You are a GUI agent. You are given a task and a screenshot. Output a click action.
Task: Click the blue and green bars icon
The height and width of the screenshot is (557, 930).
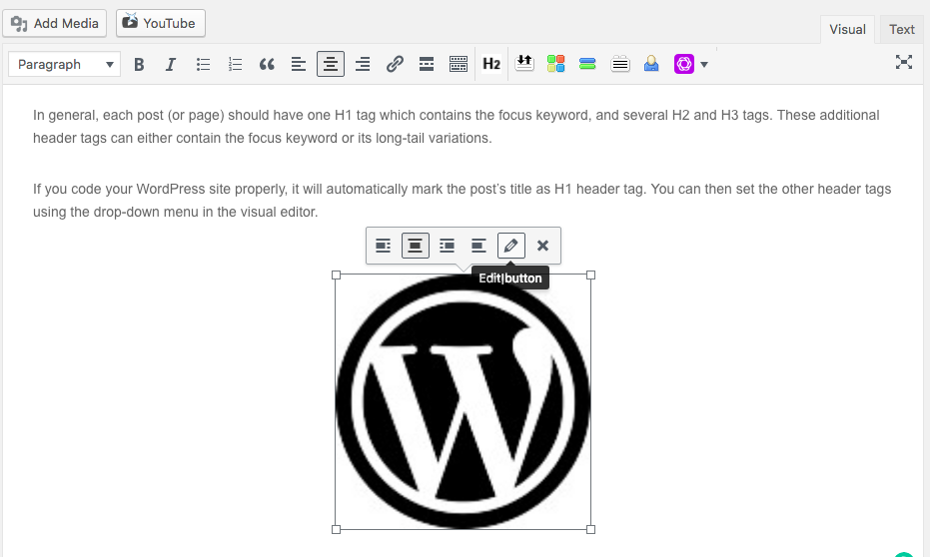pyautogui.click(x=587, y=64)
